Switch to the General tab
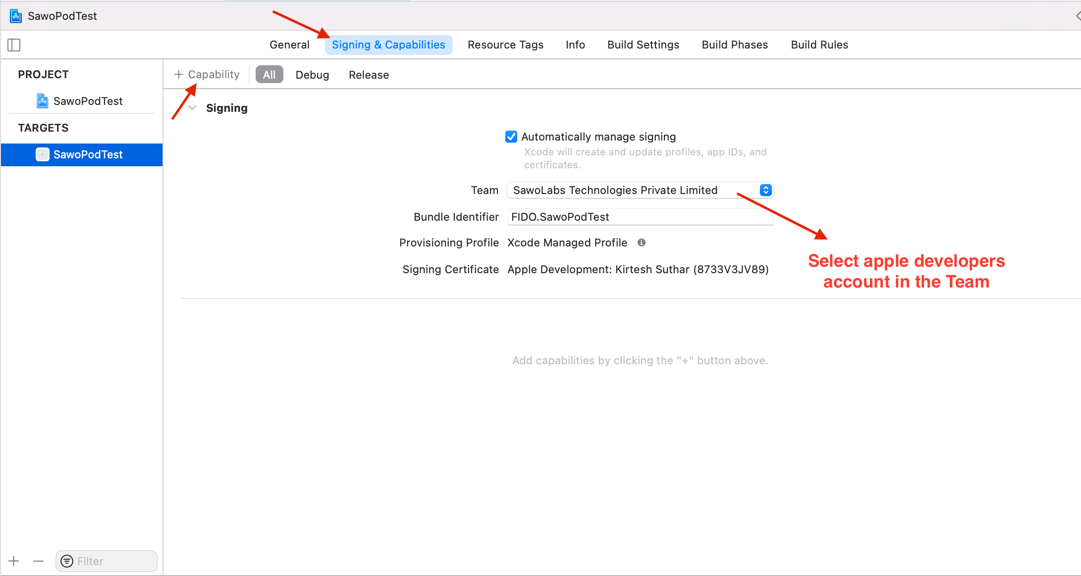Viewport: 1081px width, 576px height. pos(289,45)
